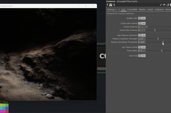Screen dimensions: 171x113
Task: Go to the Settings 1 tab
Action: 112,10
